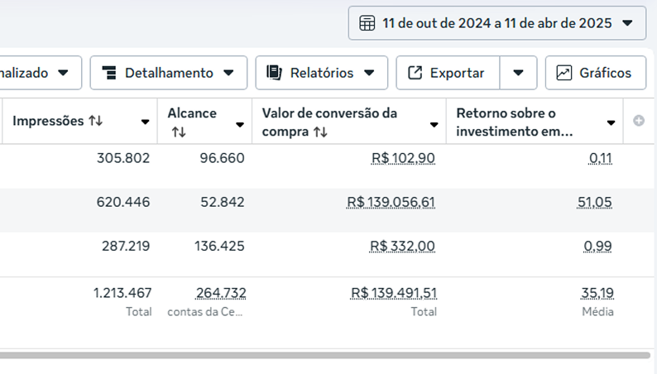The width and height of the screenshot is (657, 374).
Task: Add a column with the plus icon
Action: point(639,121)
